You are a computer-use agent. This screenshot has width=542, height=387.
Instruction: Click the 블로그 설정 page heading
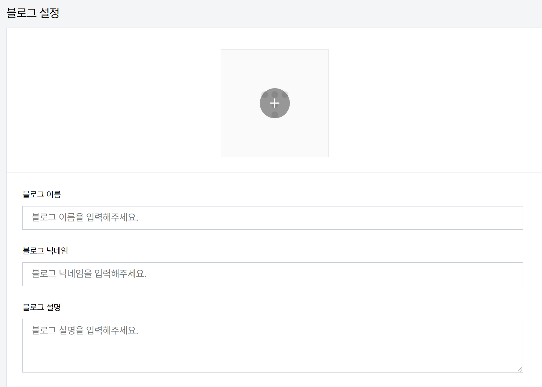(x=33, y=12)
